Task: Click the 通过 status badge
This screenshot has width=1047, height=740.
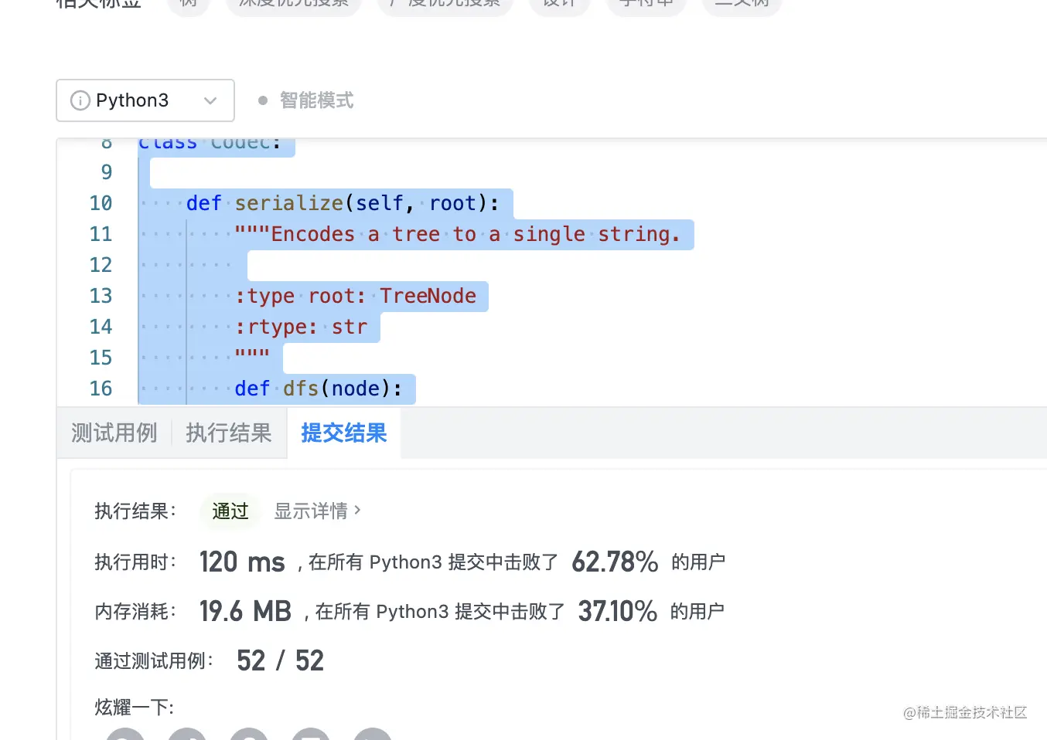Action: click(230, 511)
